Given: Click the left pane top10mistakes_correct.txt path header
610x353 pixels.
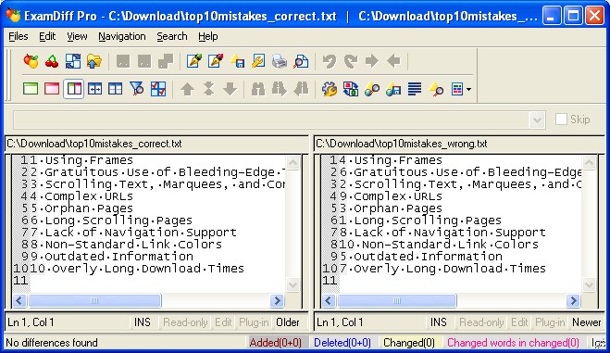Looking at the screenshot, I should (x=156, y=144).
